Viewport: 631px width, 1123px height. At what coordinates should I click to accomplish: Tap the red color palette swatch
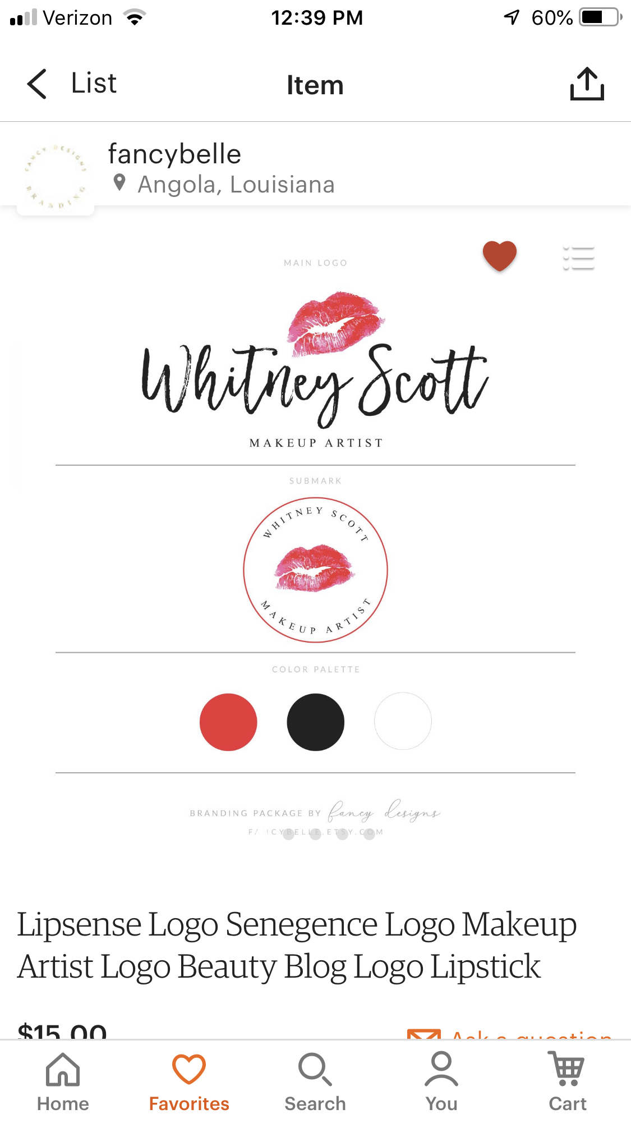pos(228,722)
